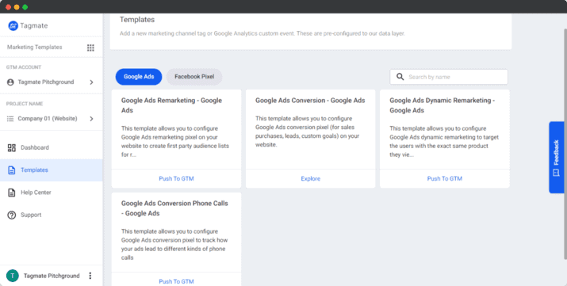Open Dashboard via its sidebar icon
The image size is (567, 286).
(12, 147)
